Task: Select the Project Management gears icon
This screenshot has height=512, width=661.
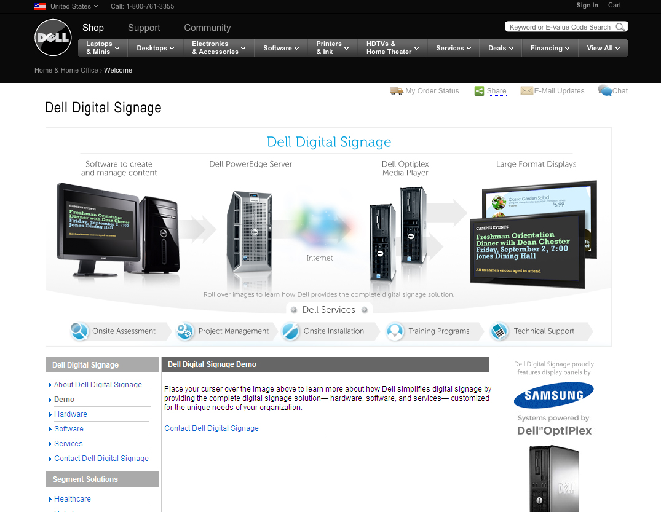Action: click(184, 331)
